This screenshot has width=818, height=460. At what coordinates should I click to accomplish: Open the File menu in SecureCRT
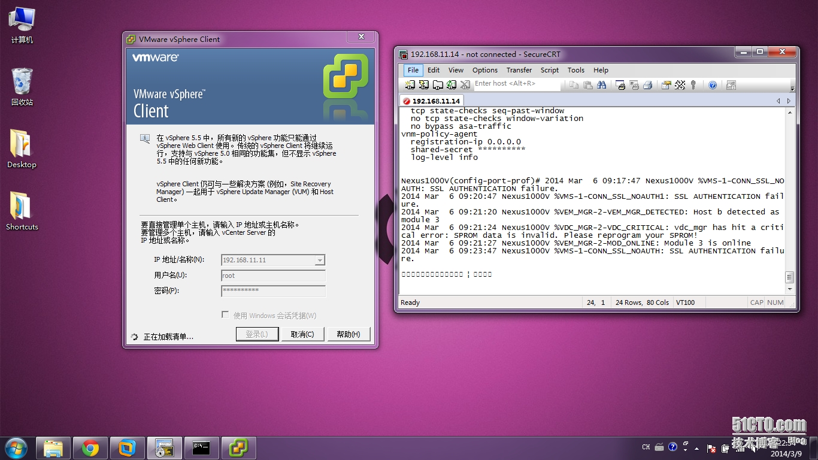coord(413,70)
